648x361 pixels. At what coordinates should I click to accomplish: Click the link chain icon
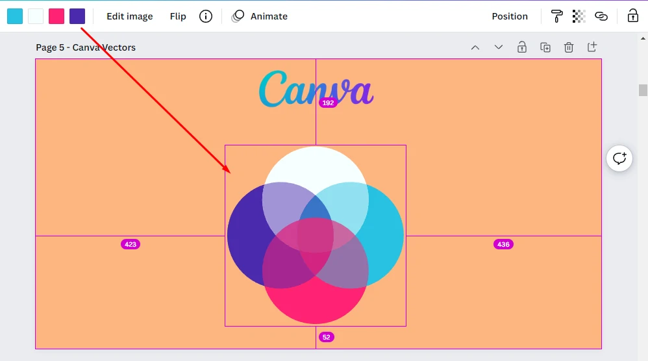pyautogui.click(x=601, y=16)
